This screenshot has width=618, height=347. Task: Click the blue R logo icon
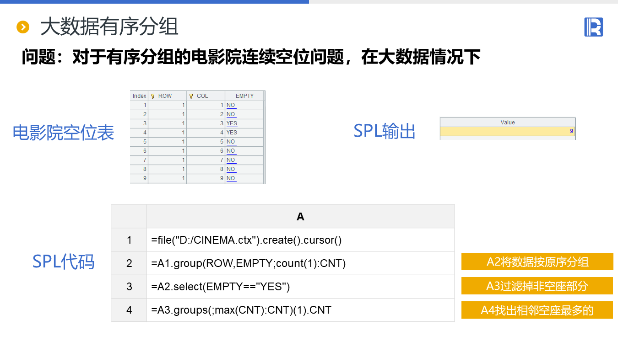pyautogui.click(x=593, y=27)
